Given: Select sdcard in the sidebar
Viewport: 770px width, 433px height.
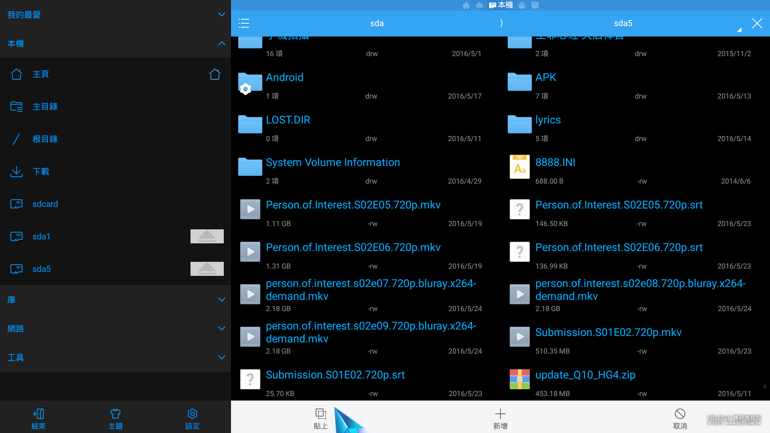Looking at the screenshot, I should [45, 204].
